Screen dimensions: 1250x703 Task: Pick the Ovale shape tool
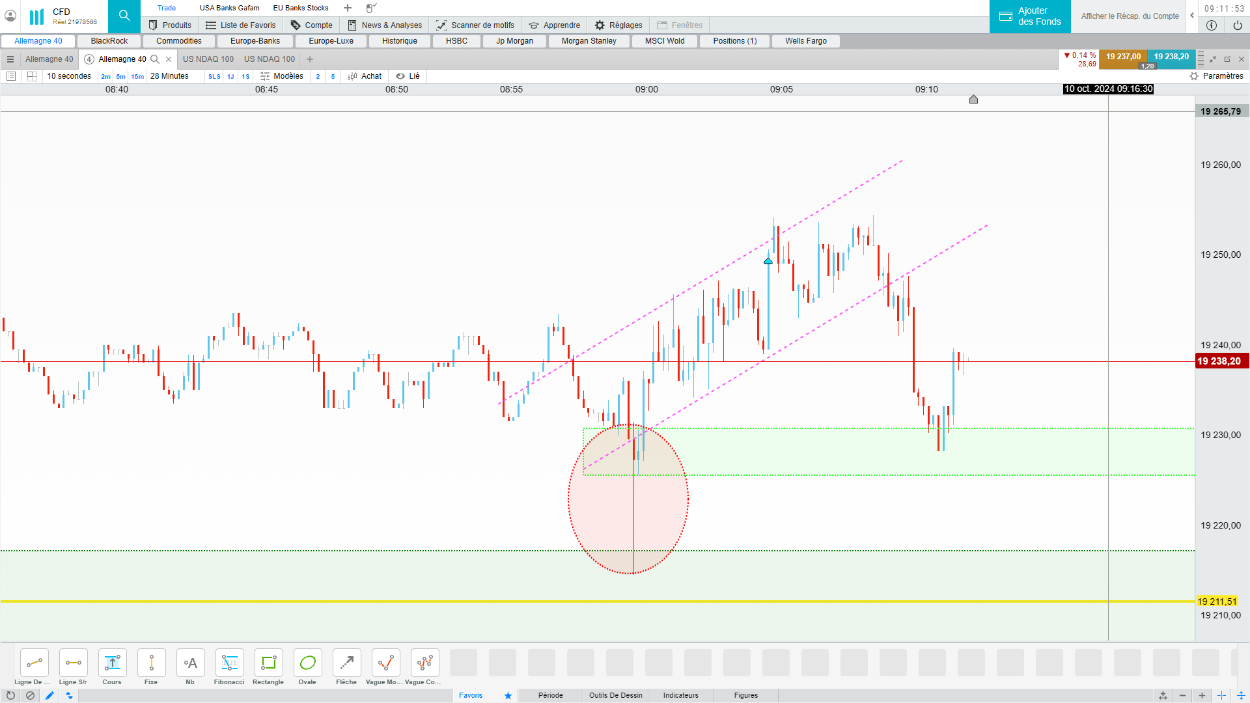coord(307,663)
